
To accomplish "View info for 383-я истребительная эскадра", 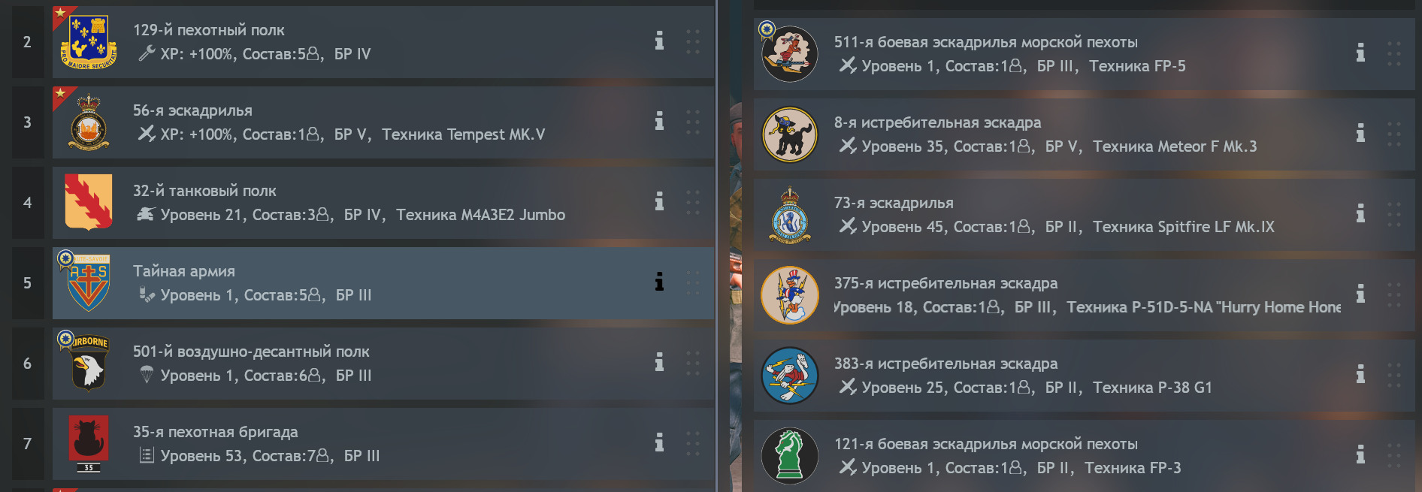I will point(1360,374).
